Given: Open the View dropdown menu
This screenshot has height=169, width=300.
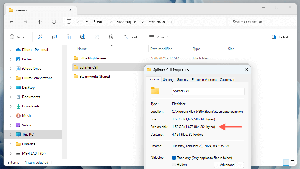Looking at the screenshot, I should [x=159, y=37].
